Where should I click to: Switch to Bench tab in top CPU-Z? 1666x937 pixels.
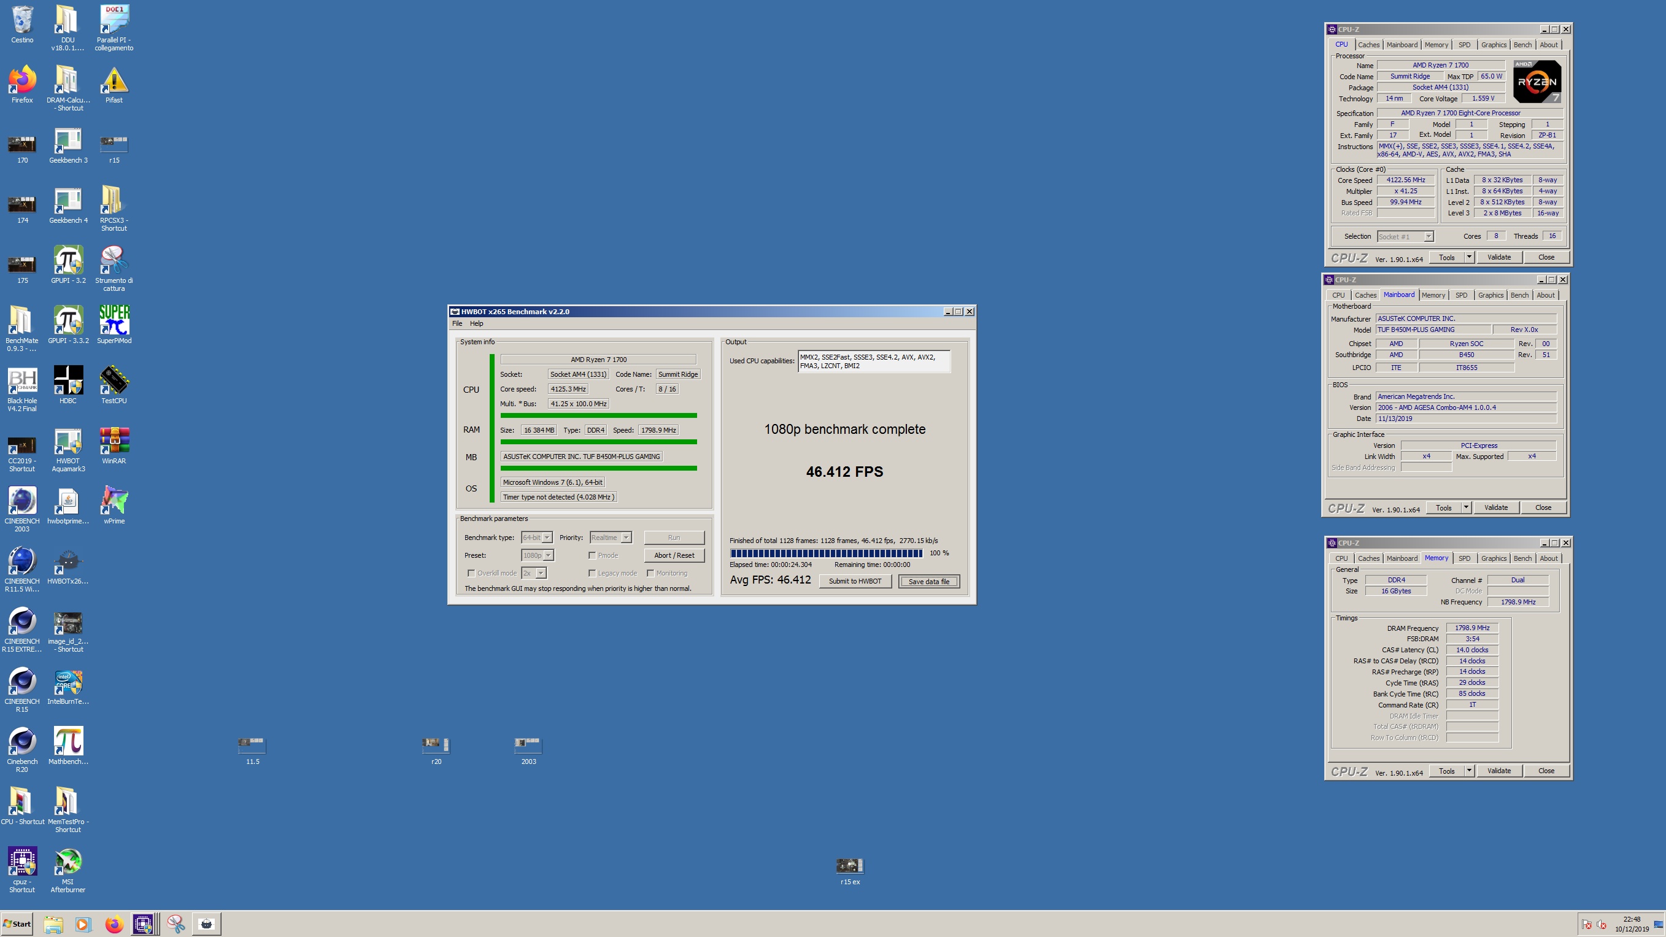tap(1522, 45)
